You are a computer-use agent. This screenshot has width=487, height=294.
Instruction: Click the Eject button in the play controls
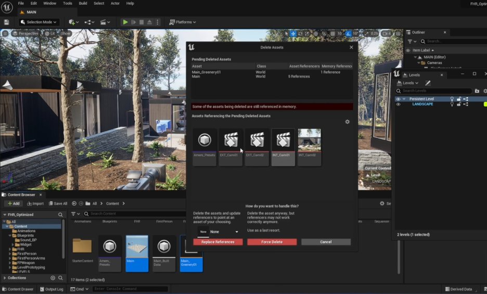click(x=149, y=22)
